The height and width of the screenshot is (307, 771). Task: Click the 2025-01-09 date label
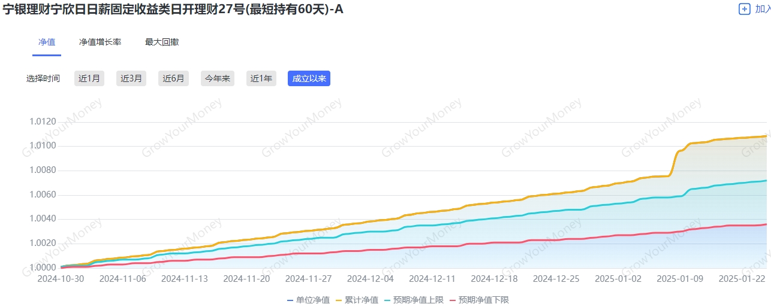[680, 279]
